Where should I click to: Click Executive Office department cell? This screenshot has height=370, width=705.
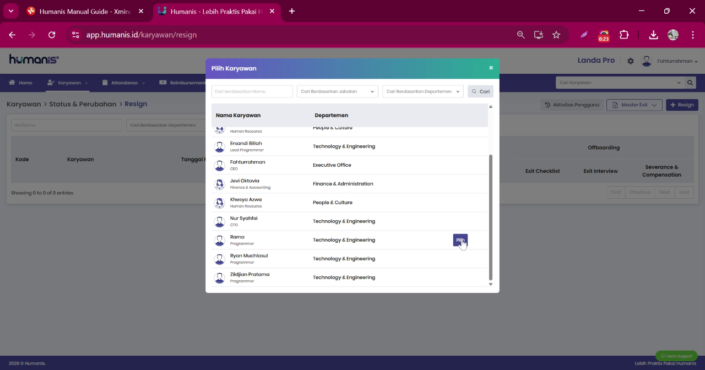pyautogui.click(x=332, y=165)
